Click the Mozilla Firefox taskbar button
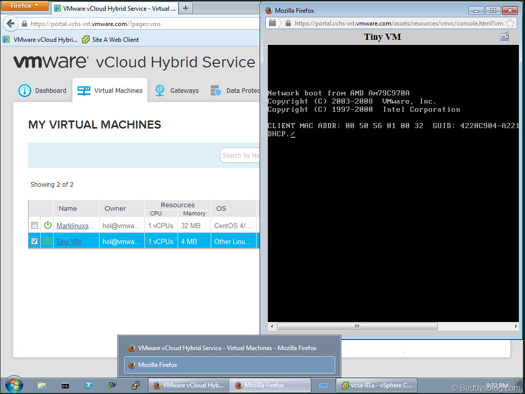Image resolution: width=525 pixels, height=394 pixels. click(270, 385)
